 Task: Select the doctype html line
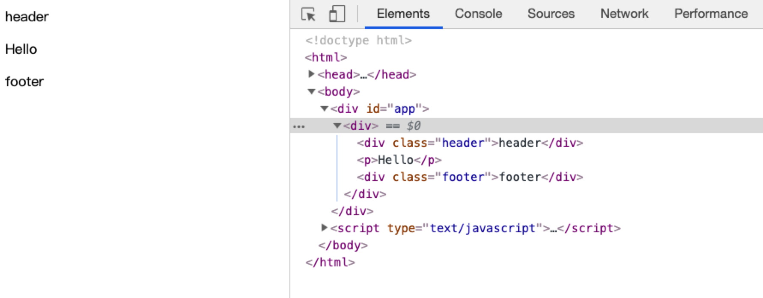358,40
